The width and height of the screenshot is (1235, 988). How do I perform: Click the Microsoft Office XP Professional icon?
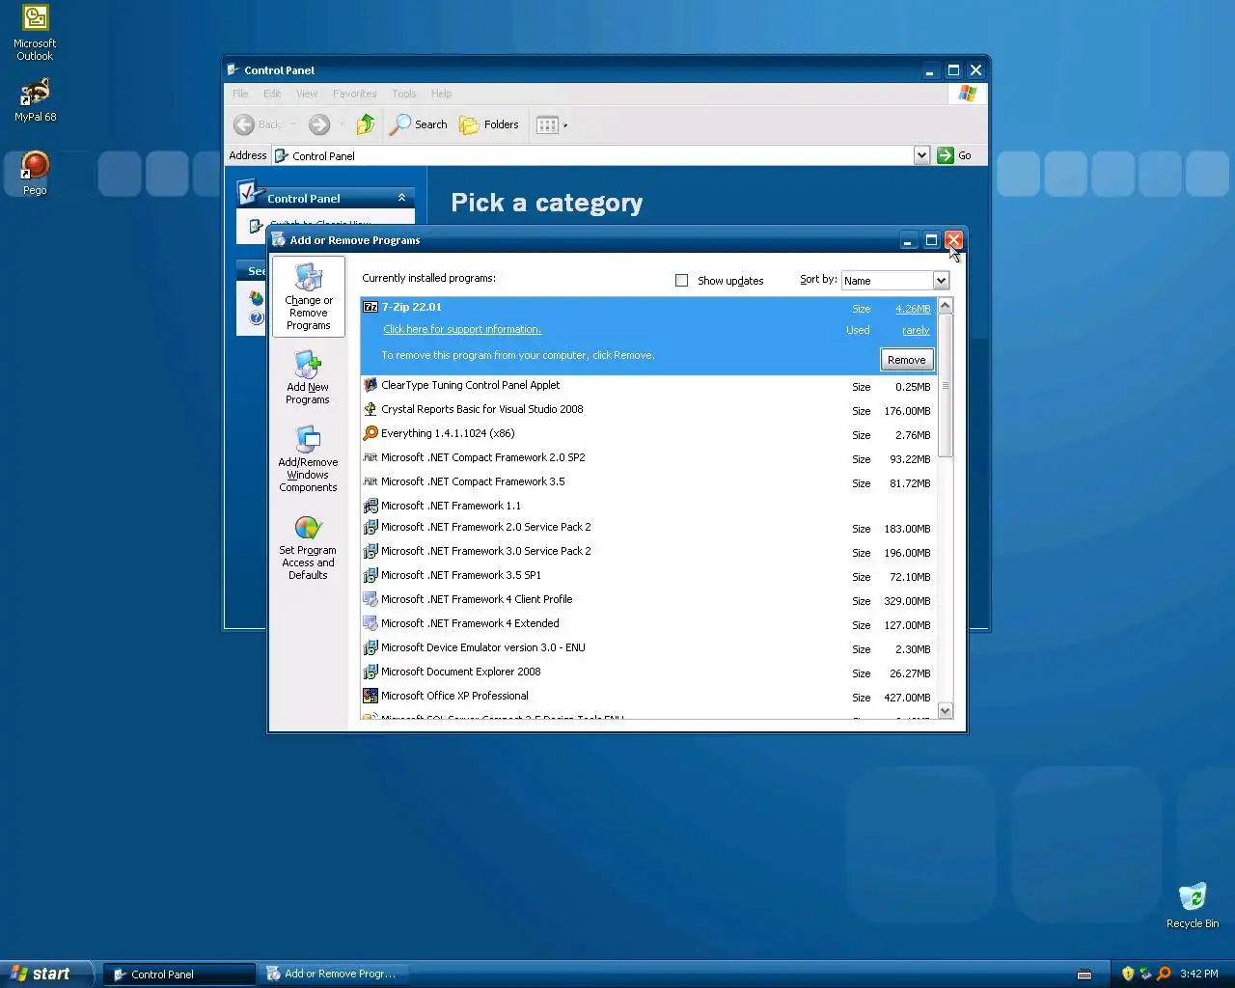tap(370, 696)
